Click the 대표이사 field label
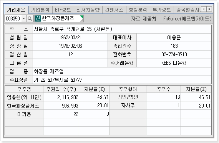219x143 pixels. [122, 37]
